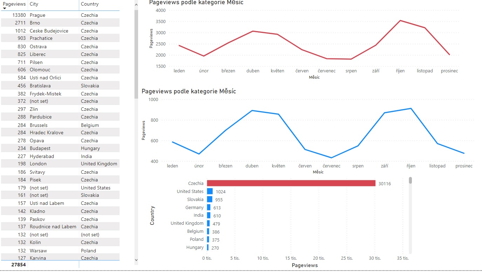482x273 pixels.
Task: Sort the table by the City column header
Action: pyautogui.click(x=34, y=4)
